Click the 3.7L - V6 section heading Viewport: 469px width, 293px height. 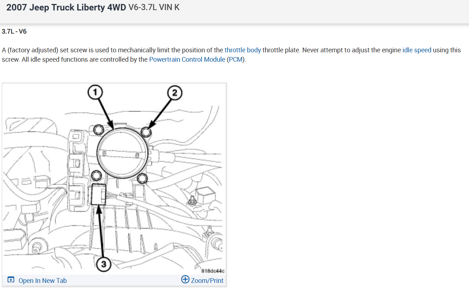click(x=14, y=31)
